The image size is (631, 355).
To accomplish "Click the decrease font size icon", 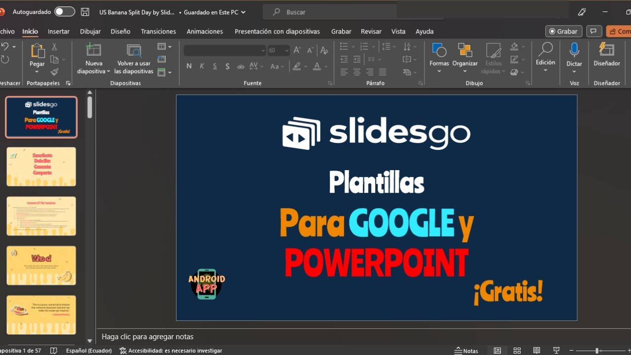I will click(x=310, y=50).
